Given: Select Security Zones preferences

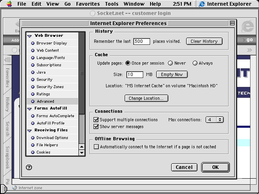Looking at the screenshot, I should click(x=52, y=87).
